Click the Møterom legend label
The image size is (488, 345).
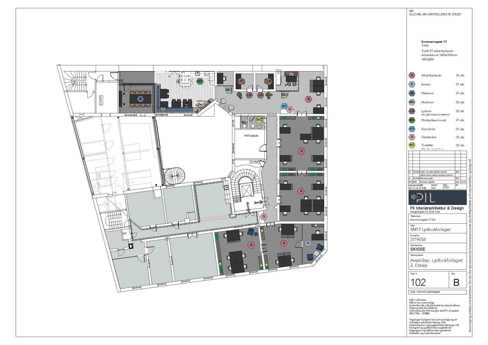pyautogui.click(x=428, y=93)
